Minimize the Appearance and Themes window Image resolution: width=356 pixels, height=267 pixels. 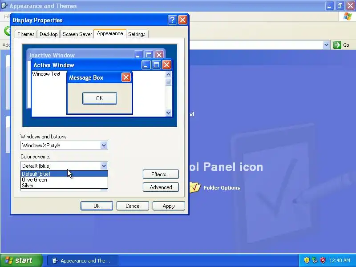pyautogui.click(x=329, y=6)
